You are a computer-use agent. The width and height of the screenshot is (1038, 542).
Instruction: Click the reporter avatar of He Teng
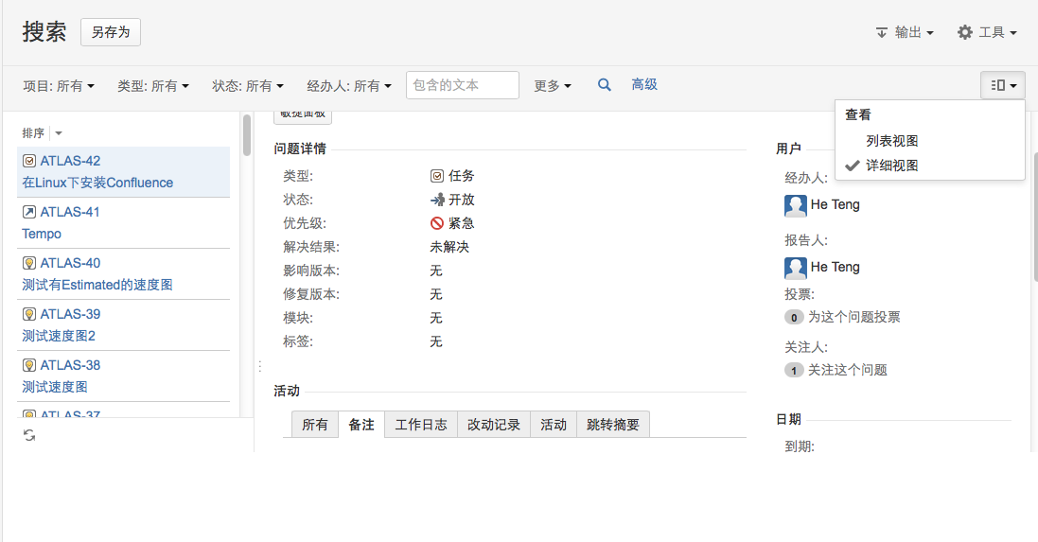[795, 268]
